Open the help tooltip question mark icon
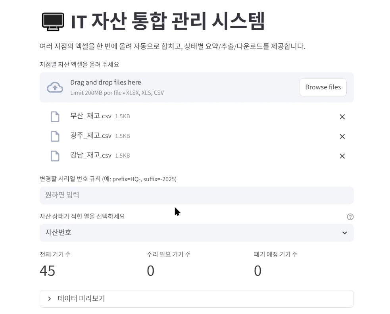This screenshot has height=314, width=390. [x=350, y=217]
